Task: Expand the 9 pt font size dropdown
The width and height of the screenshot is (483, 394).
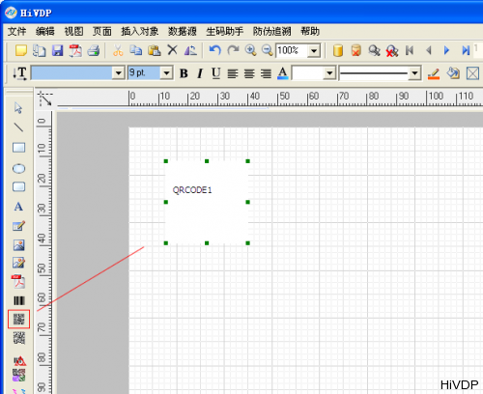Action: [166, 73]
